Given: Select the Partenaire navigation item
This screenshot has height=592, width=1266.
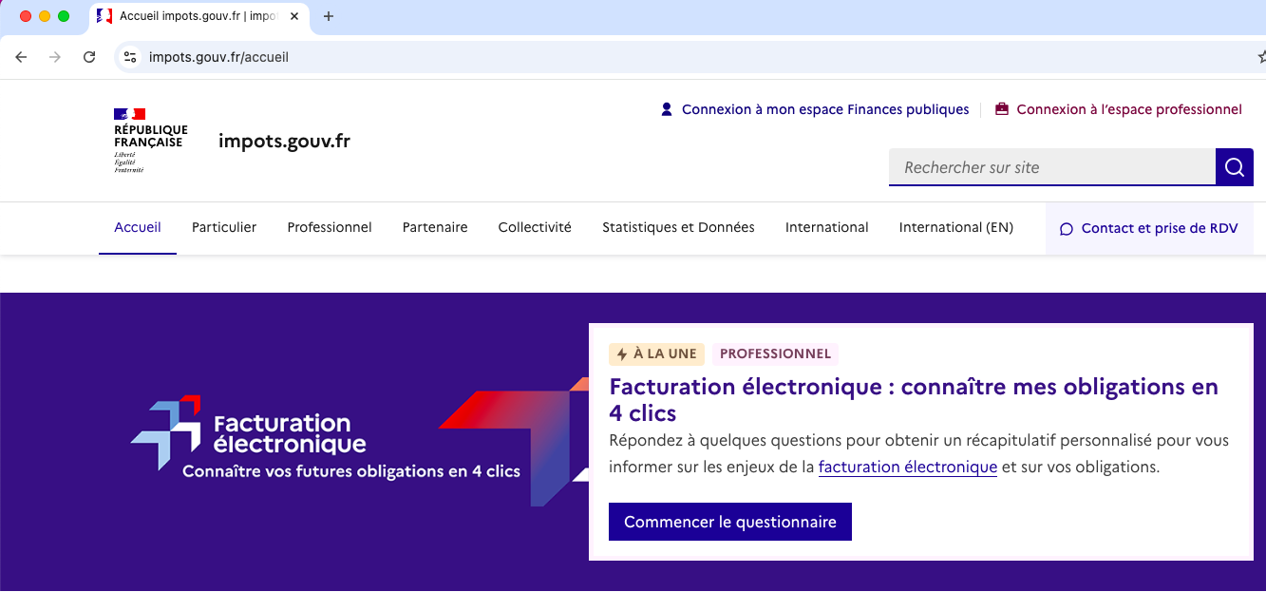Looking at the screenshot, I should [435, 227].
